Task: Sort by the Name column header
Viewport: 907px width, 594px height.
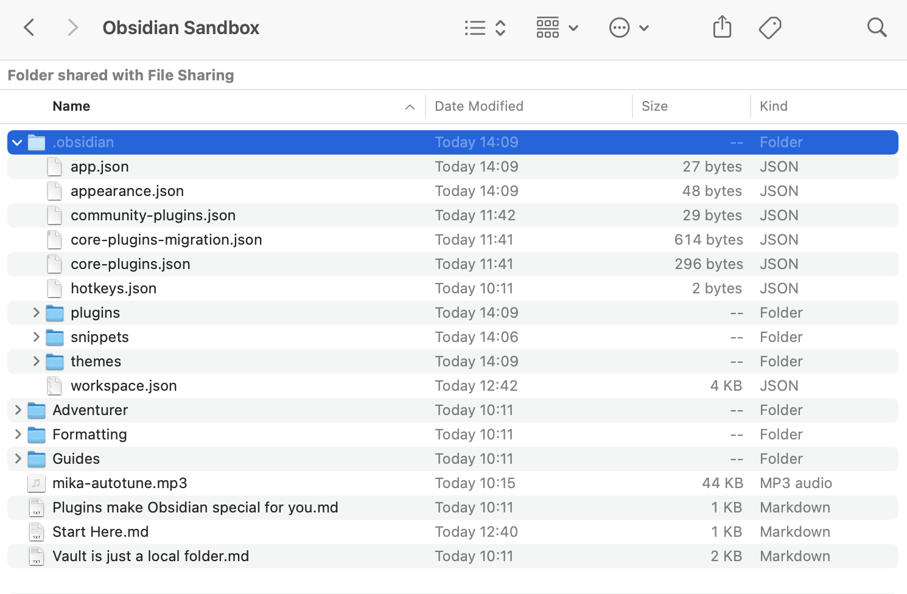Action: 71,107
